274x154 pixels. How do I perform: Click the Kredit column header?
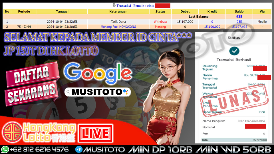(212, 11)
